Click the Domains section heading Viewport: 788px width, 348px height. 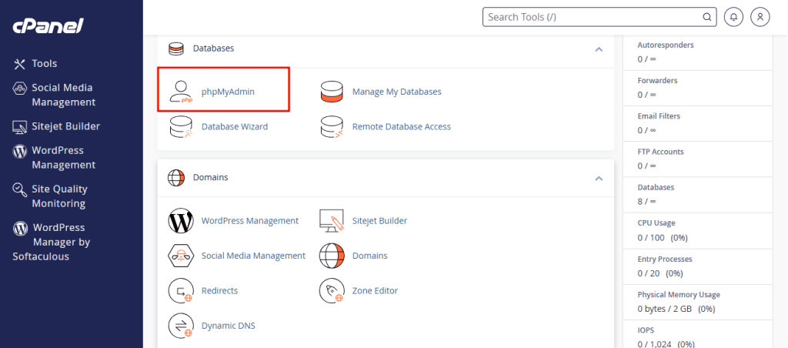tap(211, 178)
